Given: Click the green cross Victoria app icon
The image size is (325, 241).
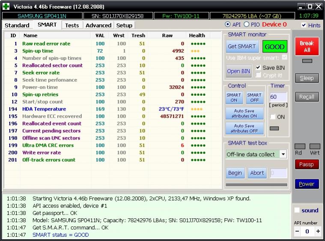Looking at the screenshot, I should click(x=6, y=6).
